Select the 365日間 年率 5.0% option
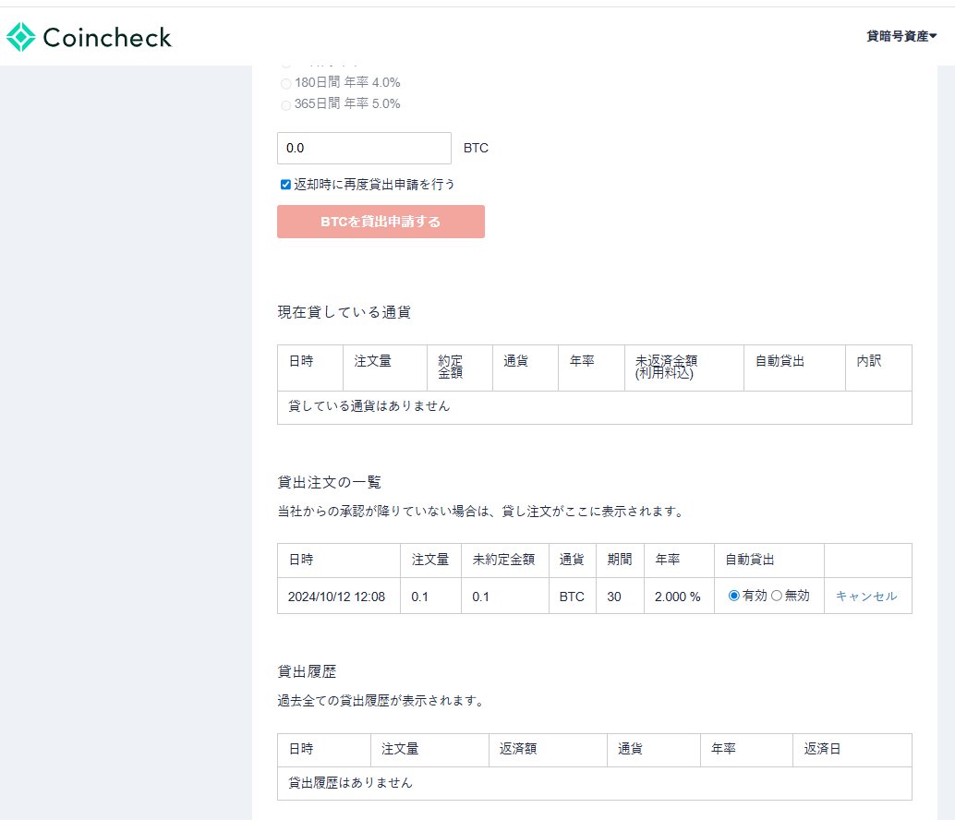This screenshot has height=820, width=955. [285, 104]
